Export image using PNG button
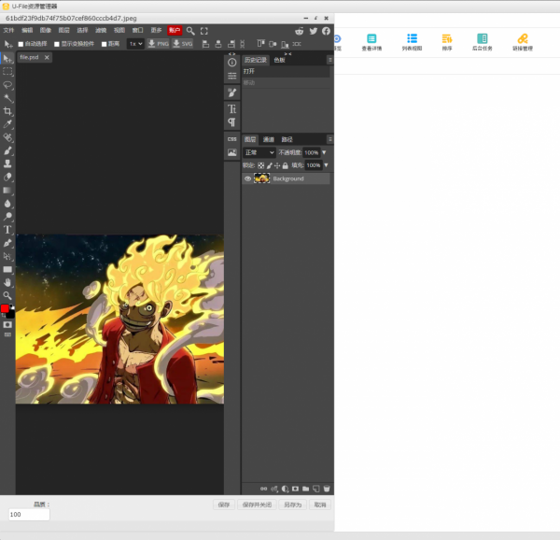Viewport: 560px width, 540px height. pos(158,43)
